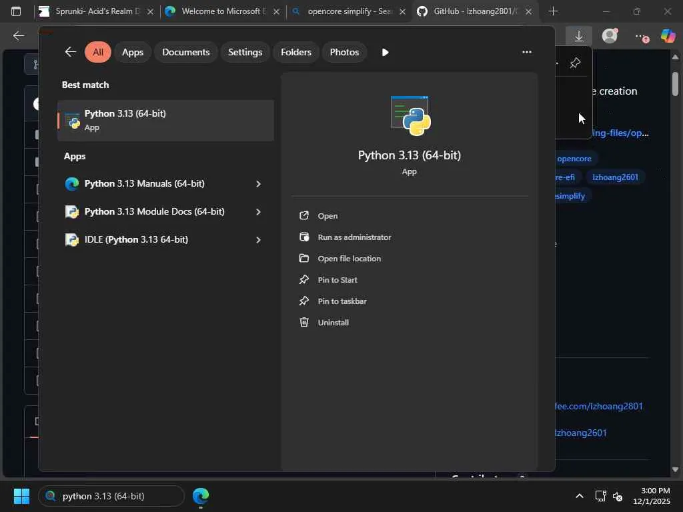
Task: Switch to opencore simplify search tab
Action: click(348, 11)
